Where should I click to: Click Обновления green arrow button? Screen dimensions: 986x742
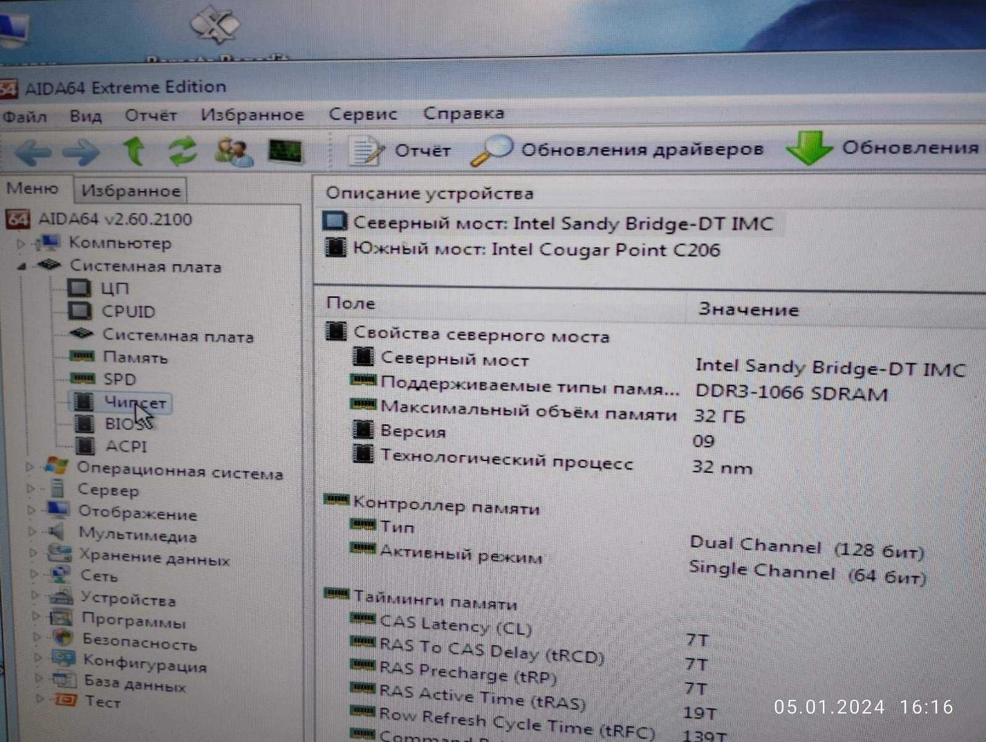pos(883,148)
